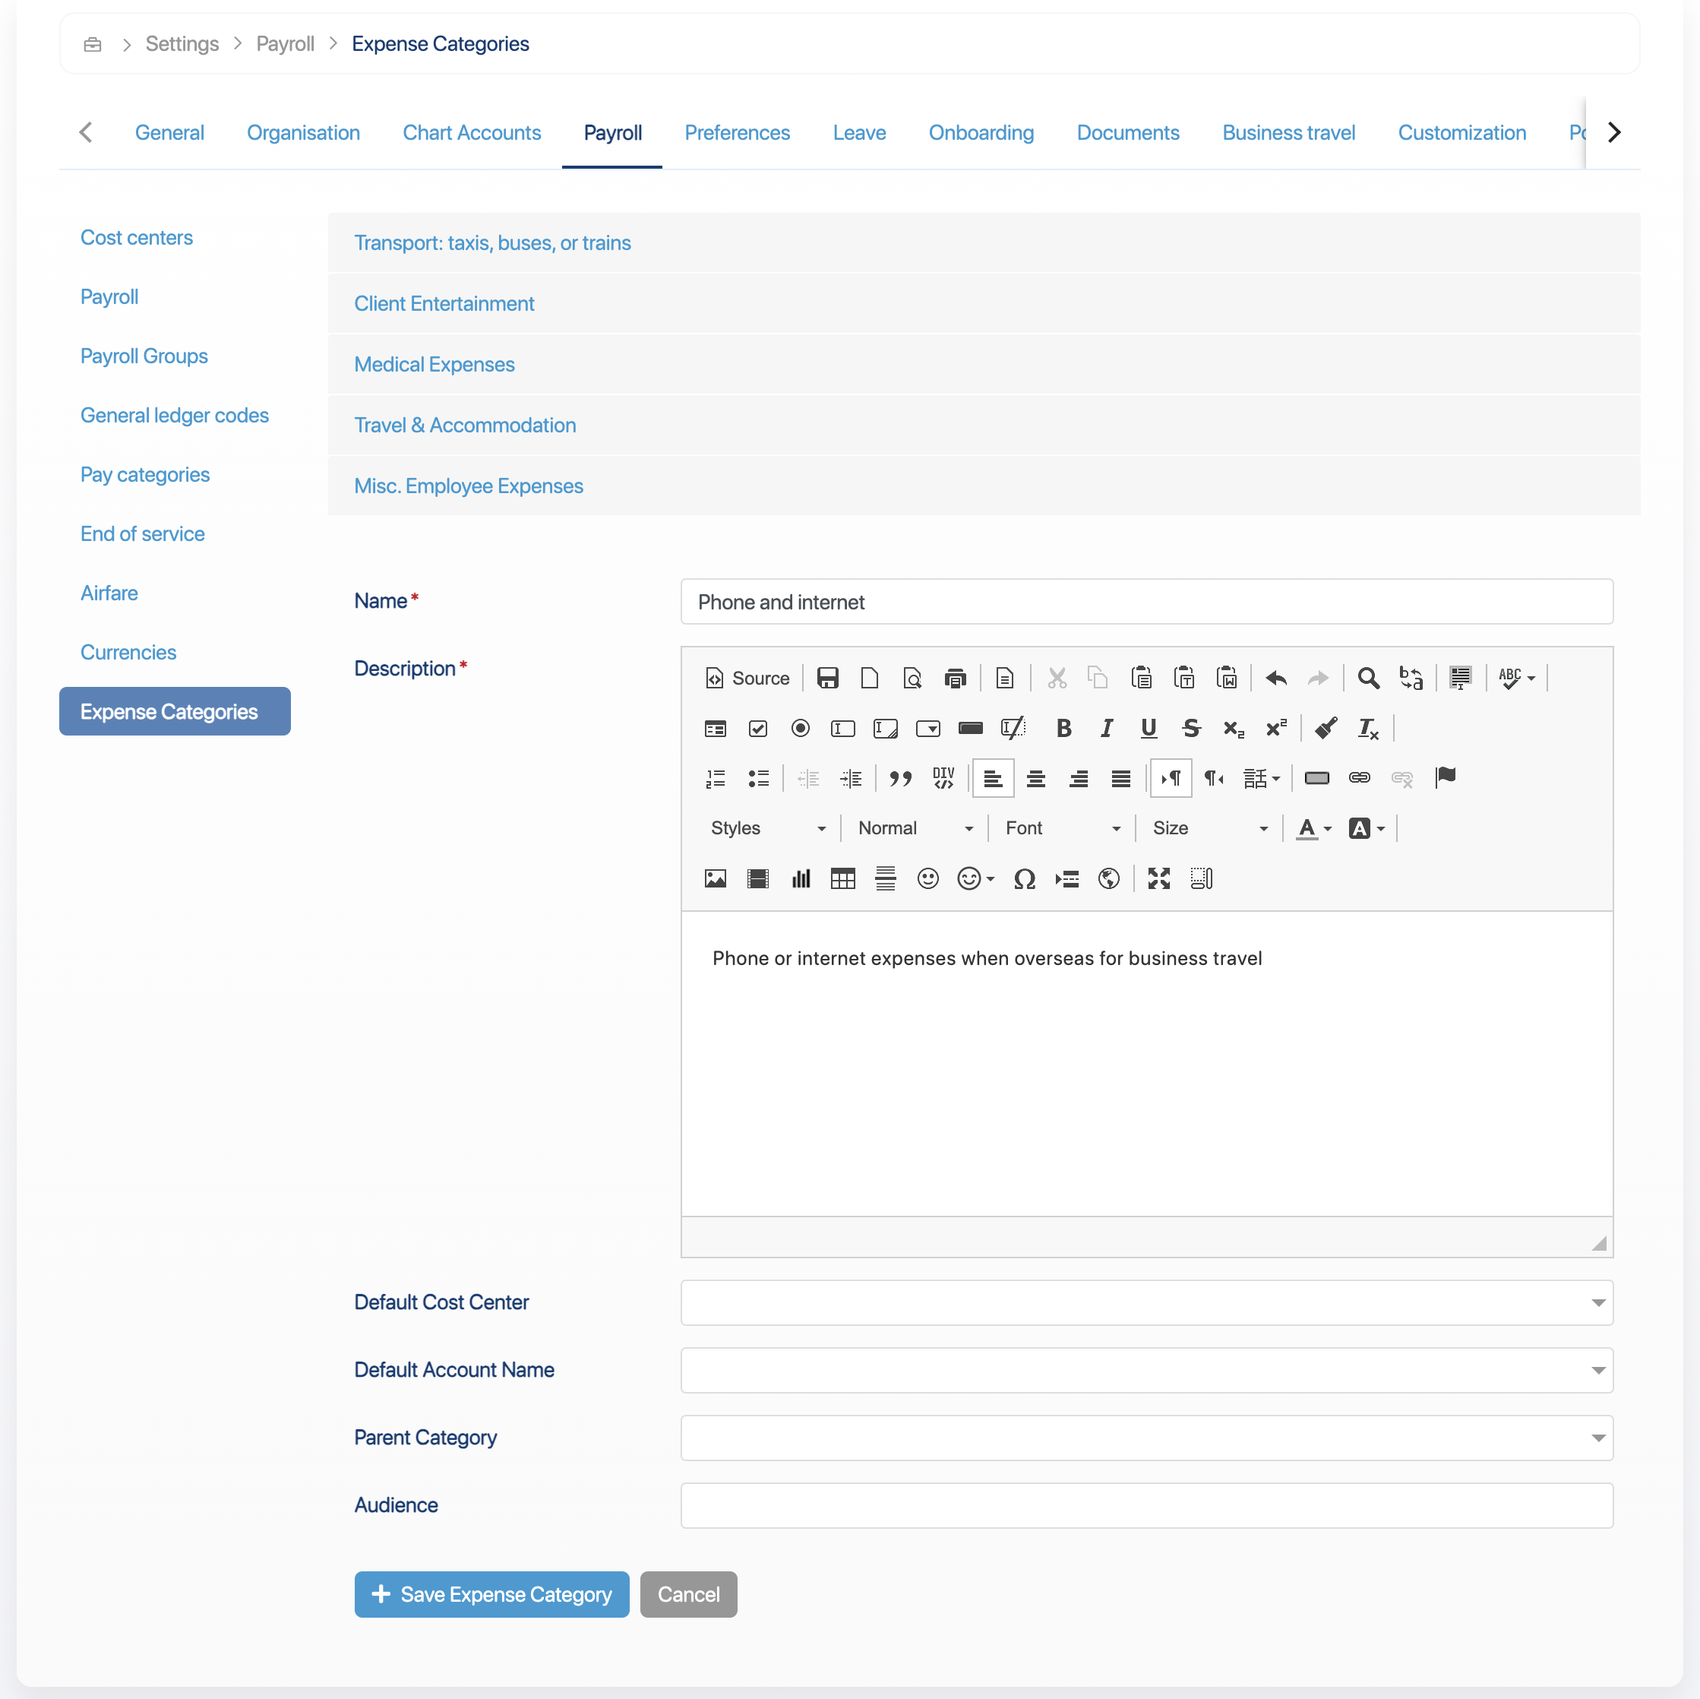Open Pay categories in sidebar
This screenshot has height=1699, width=1700.
coord(144,474)
